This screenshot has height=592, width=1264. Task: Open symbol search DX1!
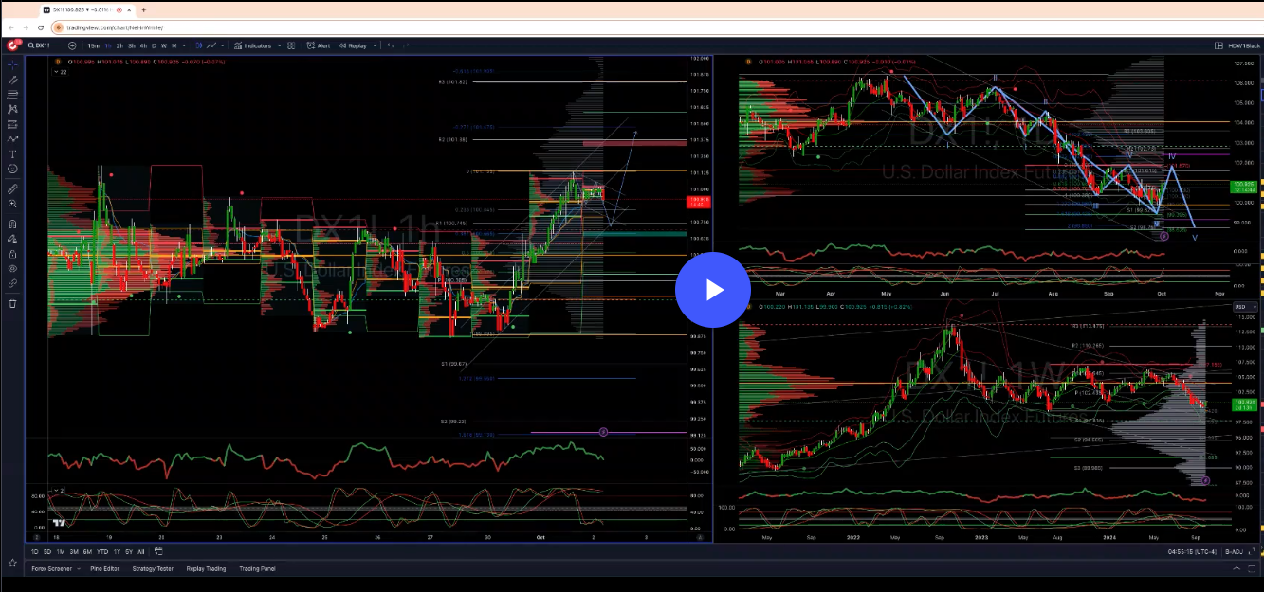(x=40, y=45)
